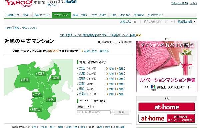Viewport: 200px width, 128px height.
Task: Open the ヘルプ link
Action: coord(193,3)
